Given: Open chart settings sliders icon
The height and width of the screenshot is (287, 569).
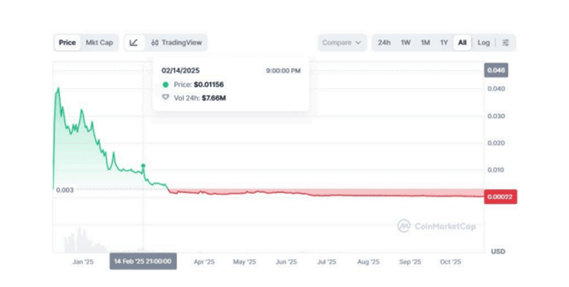Looking at the screenshot, I should point(506,43).
